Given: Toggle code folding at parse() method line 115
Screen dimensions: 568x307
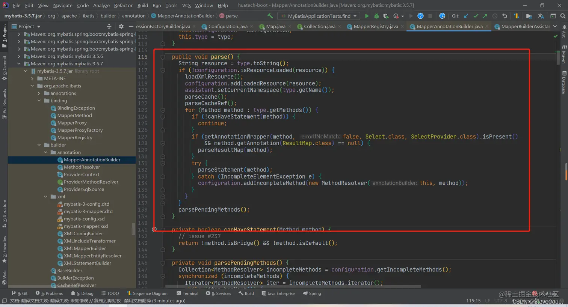Looking at the screenshot, I should [x=163, y=57].
